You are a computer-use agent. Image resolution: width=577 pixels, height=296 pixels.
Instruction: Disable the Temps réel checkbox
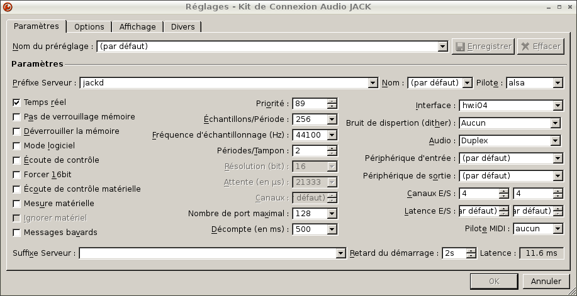tap(16, 102)
